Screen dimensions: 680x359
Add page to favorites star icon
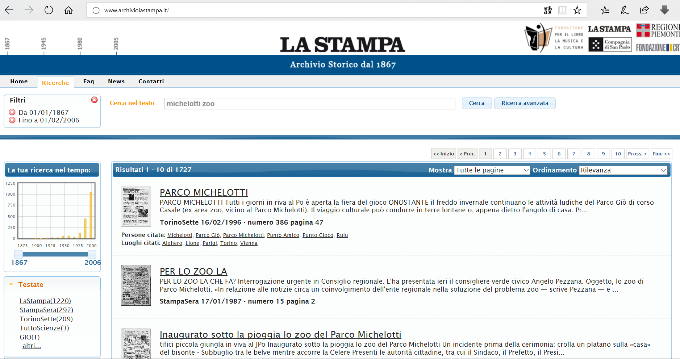click(x=577, y=10)
